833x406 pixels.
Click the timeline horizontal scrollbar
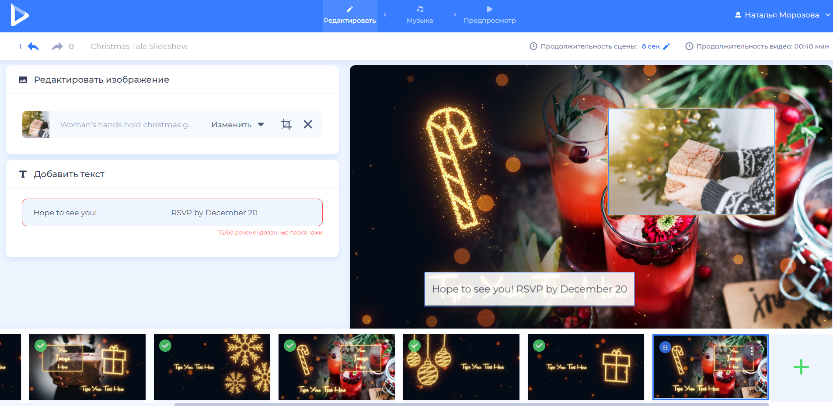click(471, 404)
